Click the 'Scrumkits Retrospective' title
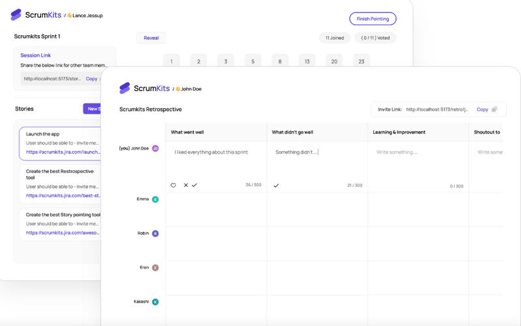The height and width of the screenshot is (326, 521). pyautogui.click(x=150, y=109)
